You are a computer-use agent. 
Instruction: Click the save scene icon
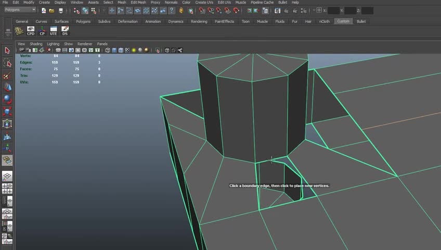click(61, 10)
